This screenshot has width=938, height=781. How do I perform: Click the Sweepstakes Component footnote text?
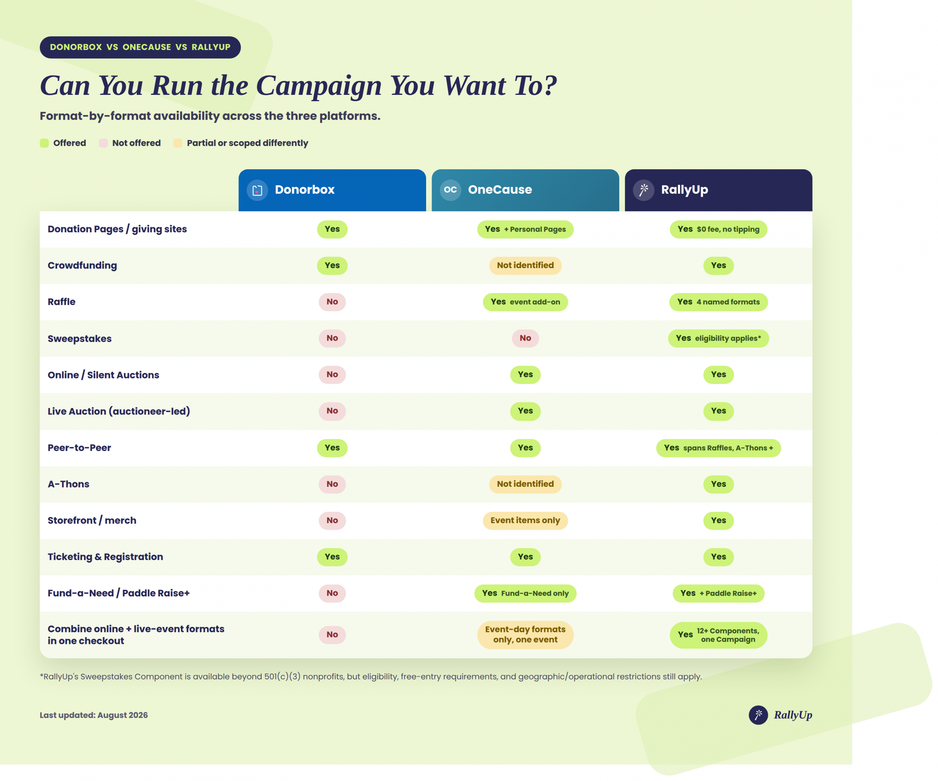tap(371, 677)
